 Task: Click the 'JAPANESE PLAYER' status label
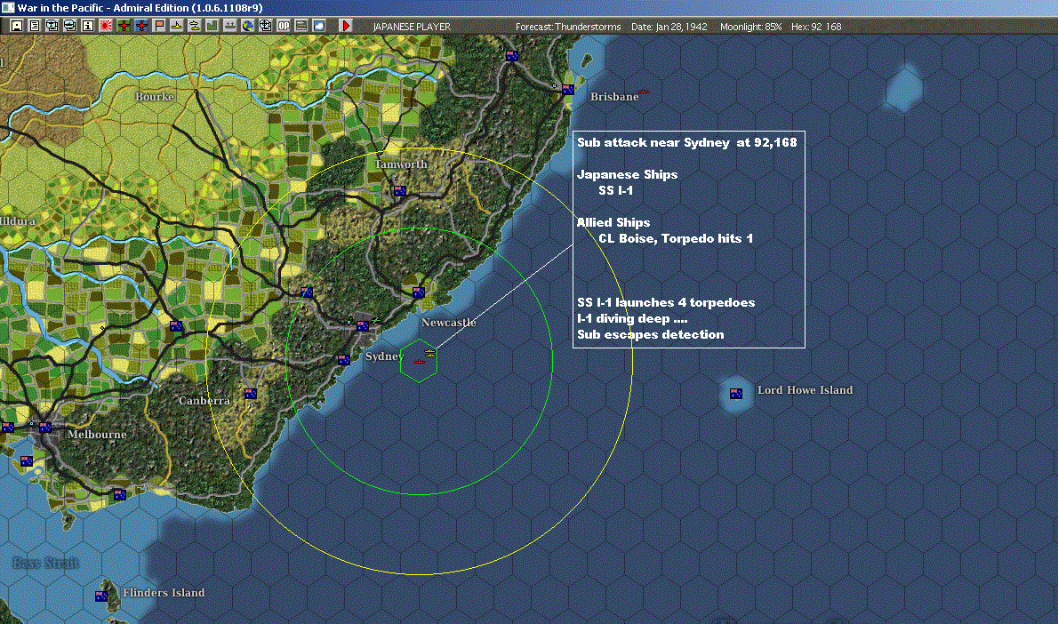coord(412,27)
